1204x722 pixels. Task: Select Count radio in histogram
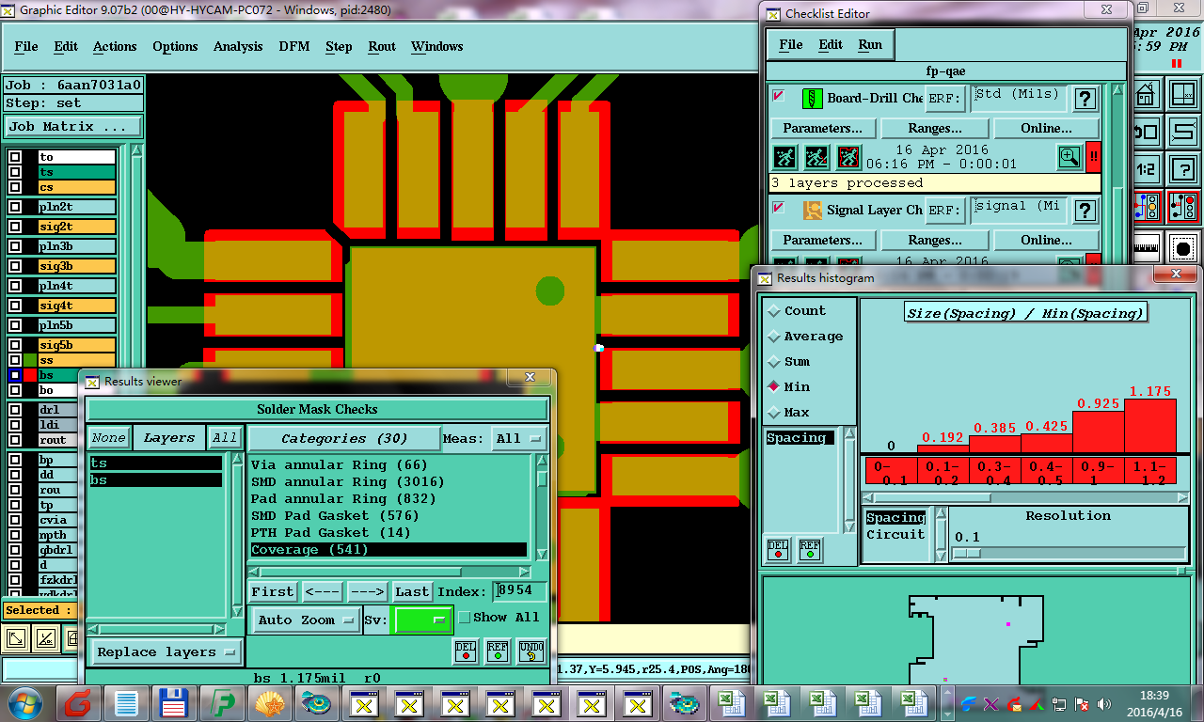[x=774, y=311]
